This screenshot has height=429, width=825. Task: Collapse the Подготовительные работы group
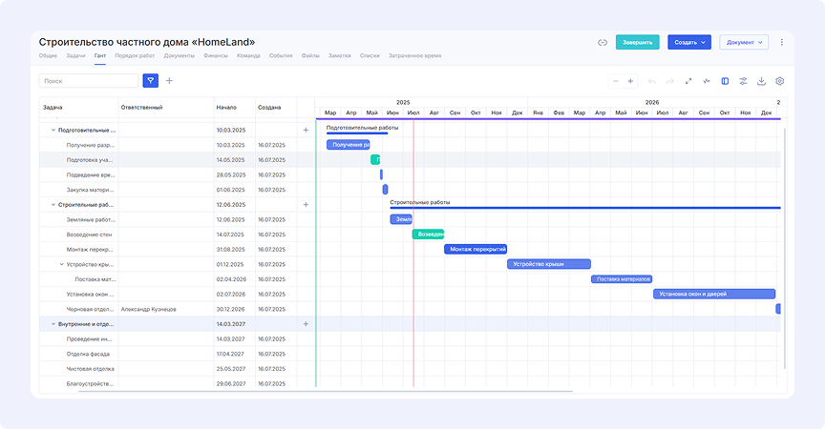click(52, 130)
